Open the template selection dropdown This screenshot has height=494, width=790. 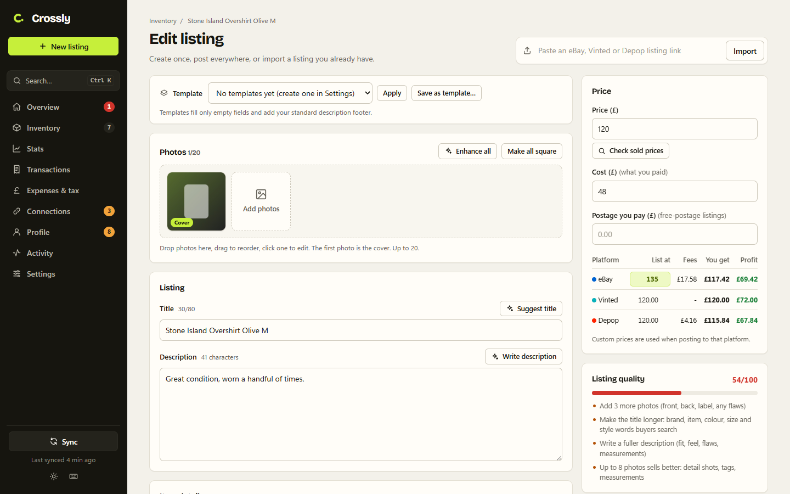[290, 93]
